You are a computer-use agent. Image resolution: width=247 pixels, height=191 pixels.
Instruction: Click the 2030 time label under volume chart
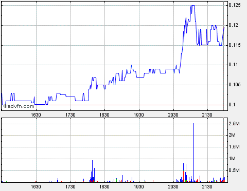pos(173,186)
